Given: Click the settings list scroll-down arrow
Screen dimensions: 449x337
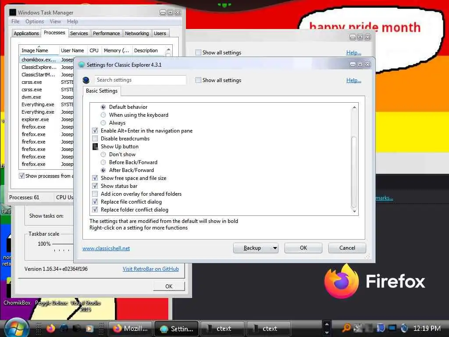Looking at the screenshot, I should pos(354,212).
